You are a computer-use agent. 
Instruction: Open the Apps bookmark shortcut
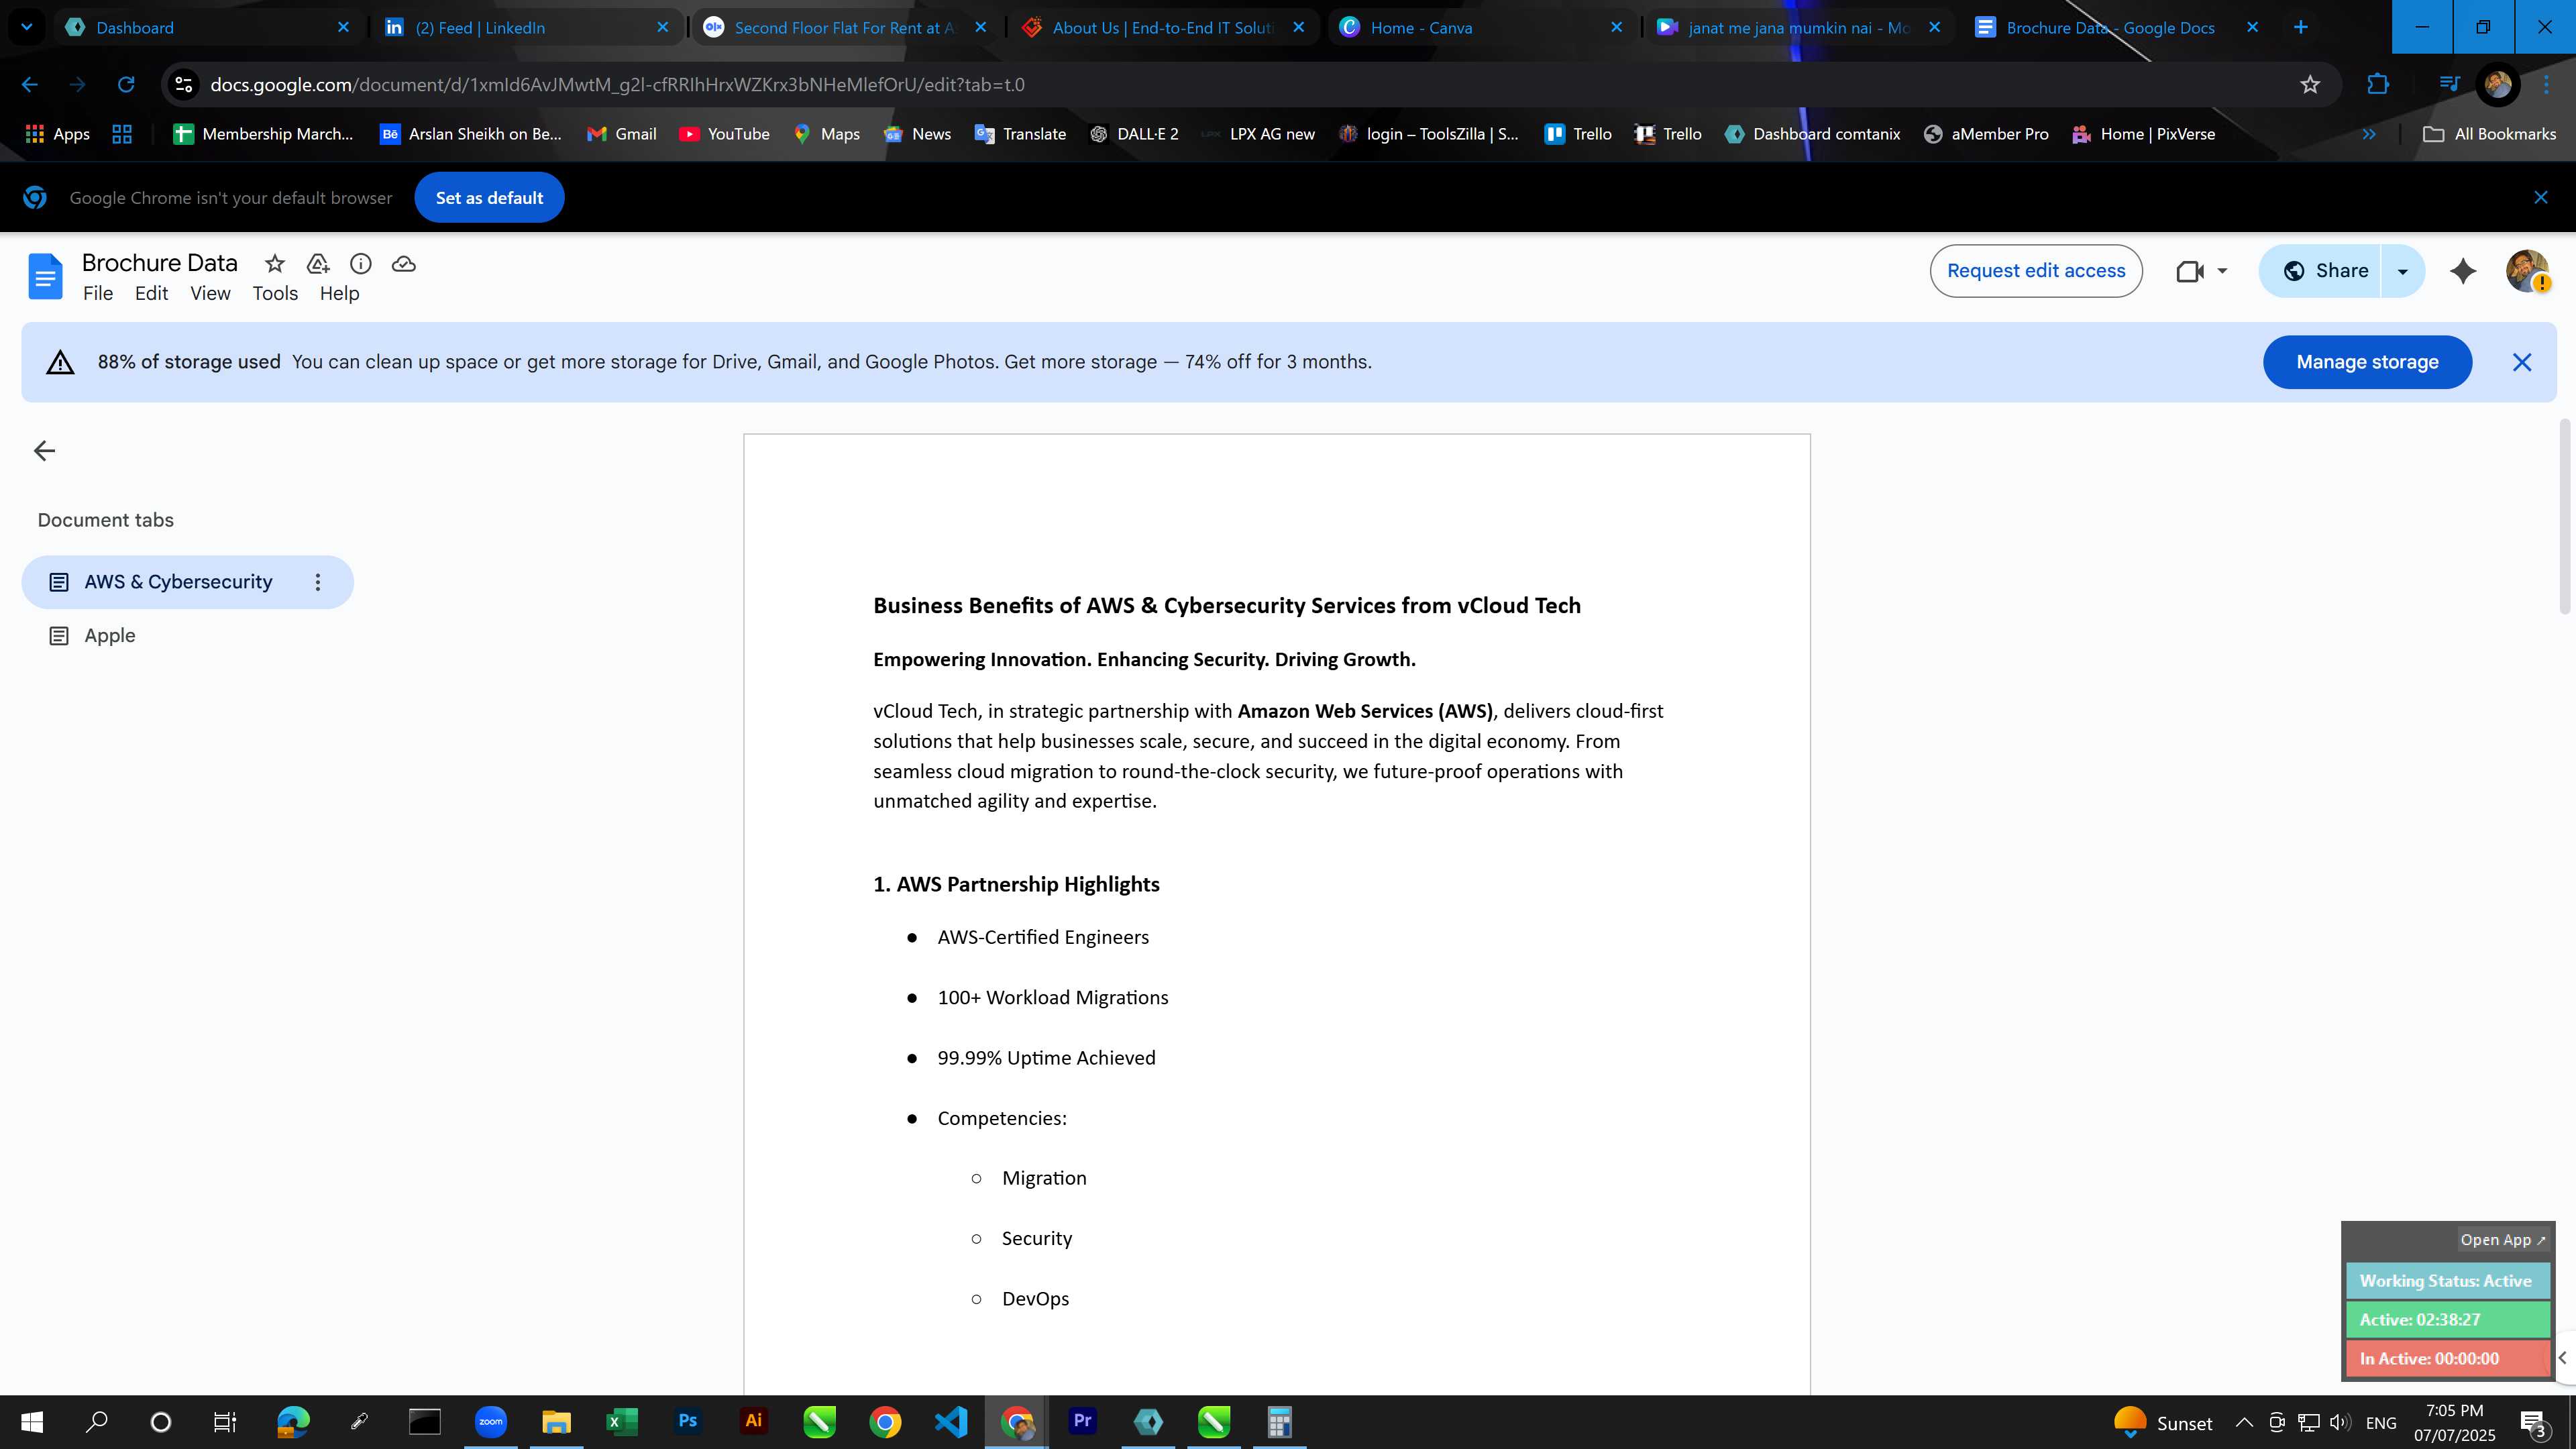click(57, 134)
